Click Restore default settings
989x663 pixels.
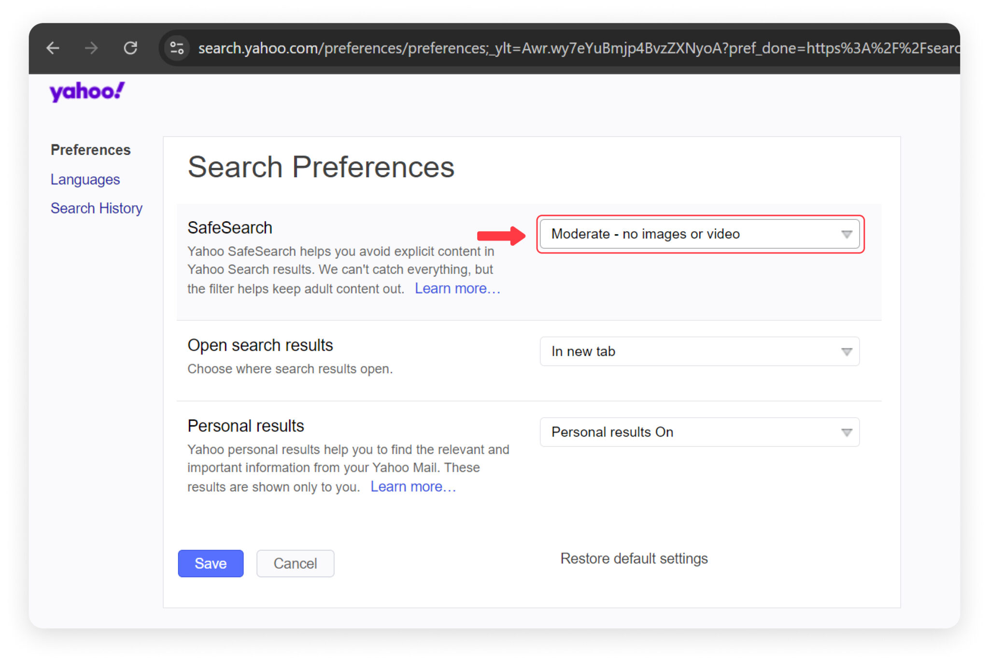tap(634, 559)
